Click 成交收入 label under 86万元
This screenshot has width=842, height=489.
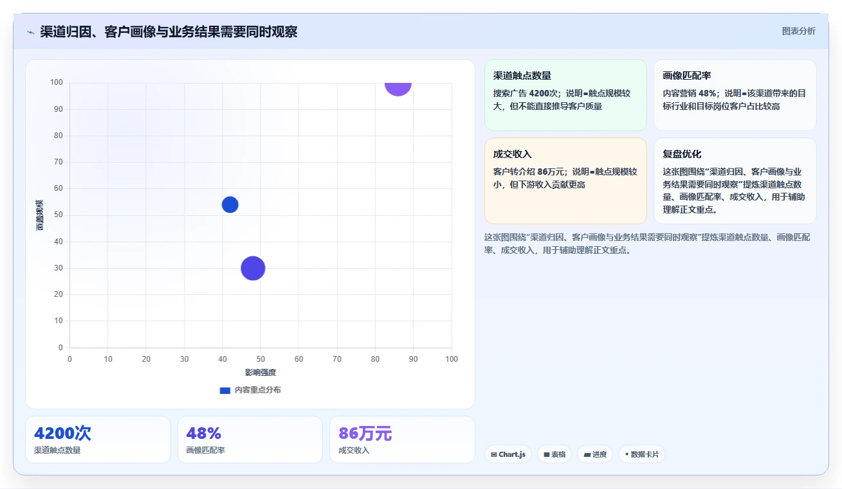[x=354, y=450]
